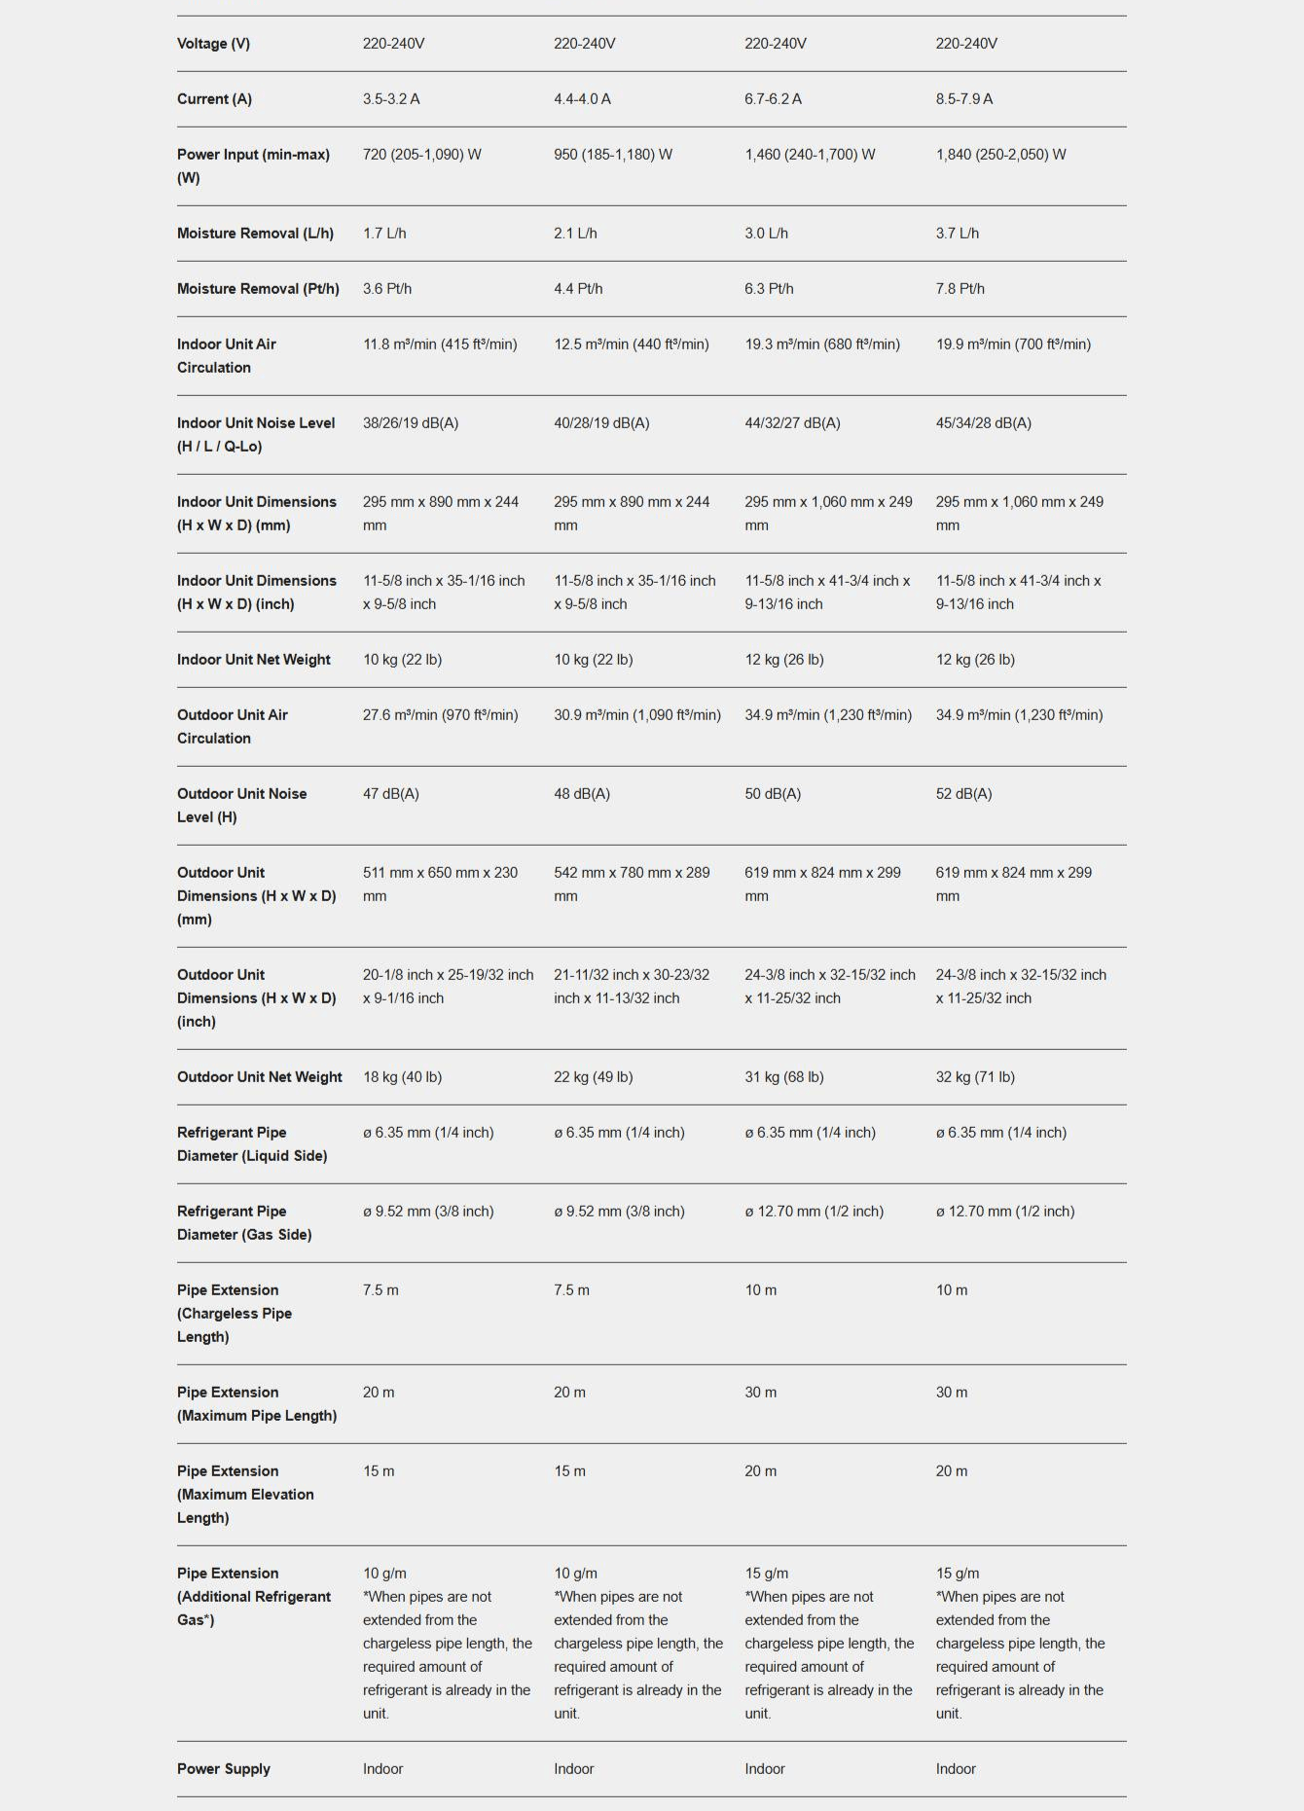Select Pipe Extension (Maximum Elevation Length) label
The height and width of the screenshot is (1811, 1304).
[x=245, y=1495]
